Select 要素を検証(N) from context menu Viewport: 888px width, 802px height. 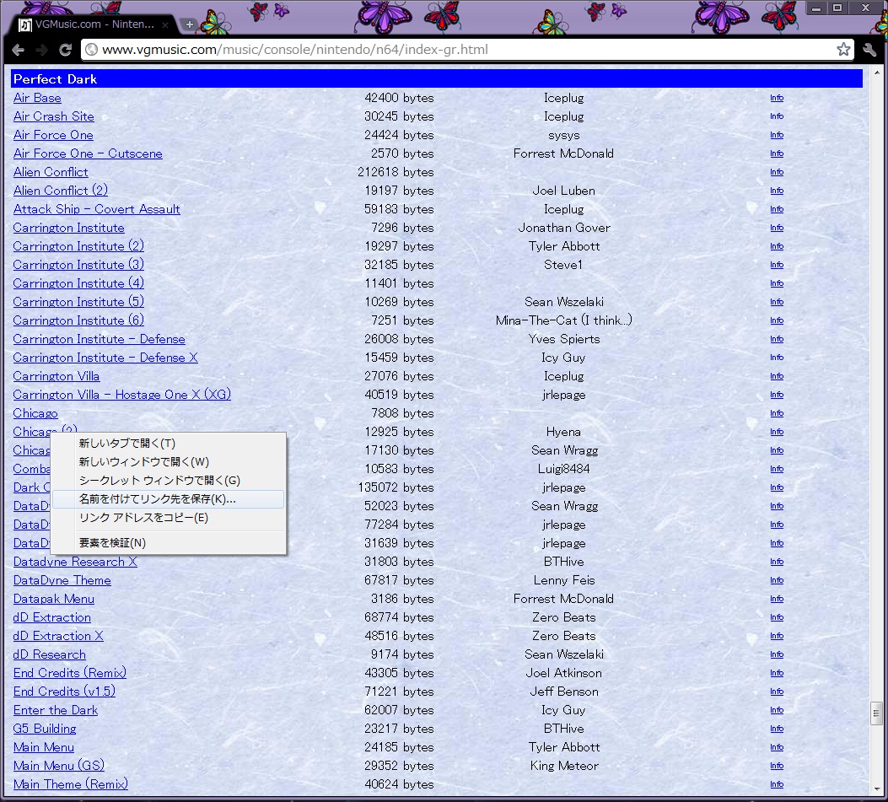[x=112, y=543]
